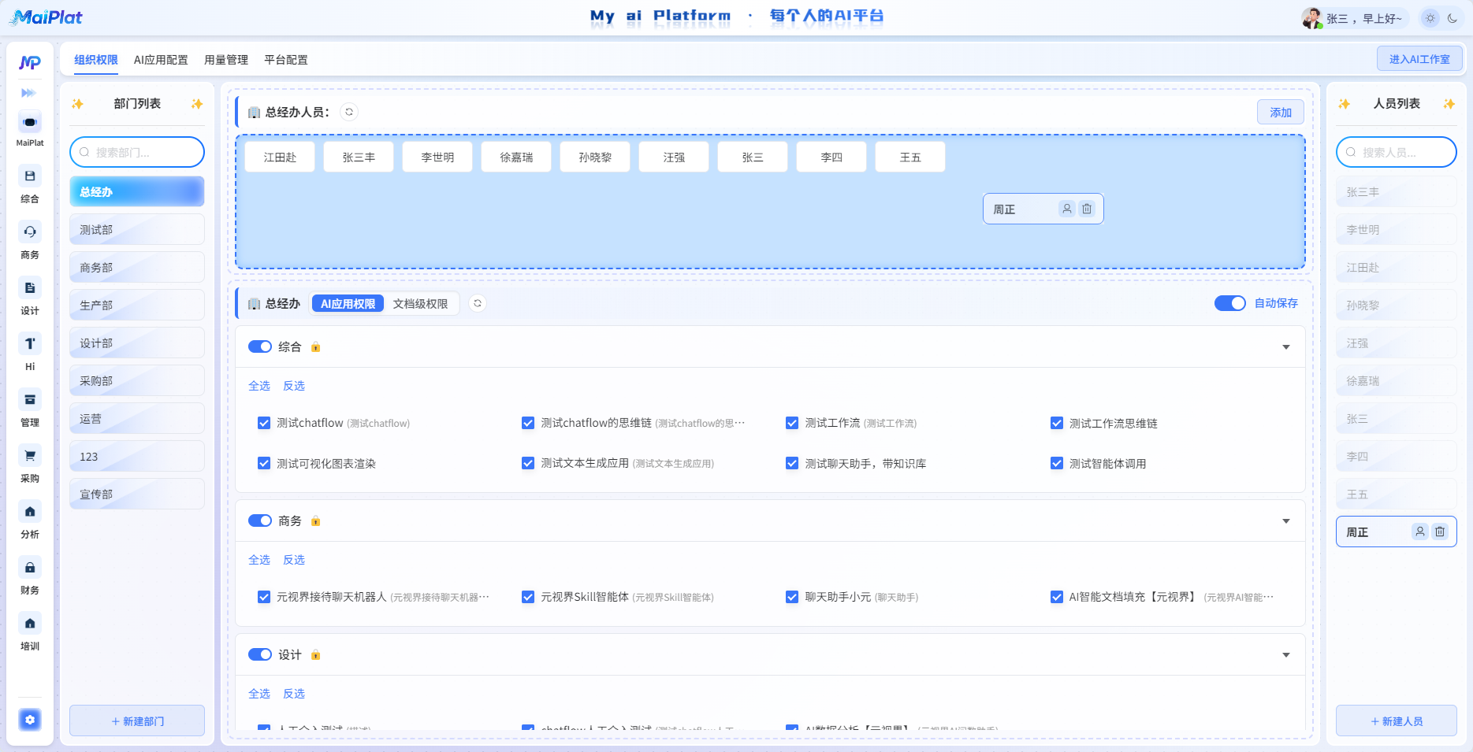The height and width of the screenshot is (752, 1473).
Task: Open the 采购 cart sidebar icon
Action: (x=30, y=455)
